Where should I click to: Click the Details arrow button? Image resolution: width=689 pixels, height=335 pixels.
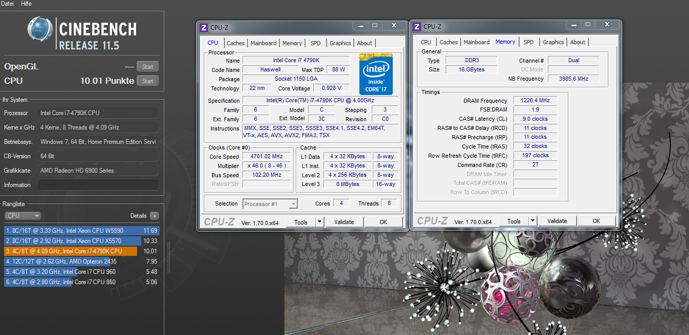(x=154, y=216)
